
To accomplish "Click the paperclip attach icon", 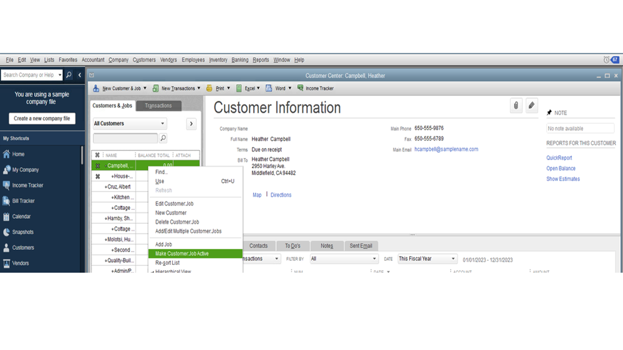I will coord(516,105).
